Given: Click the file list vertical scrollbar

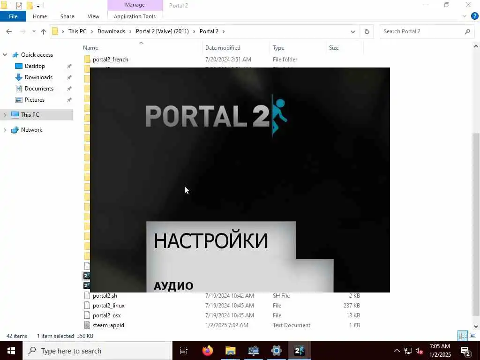Looking at the screenshot, I should point(476,225).
